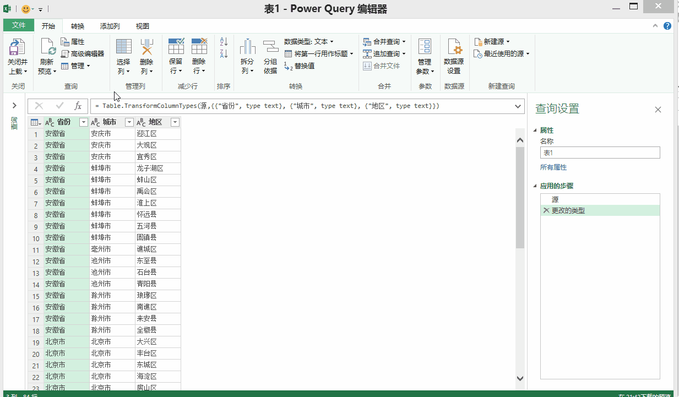
Task: Open the Advanced Editor (高级编辑器)
Action: (82, 53)
